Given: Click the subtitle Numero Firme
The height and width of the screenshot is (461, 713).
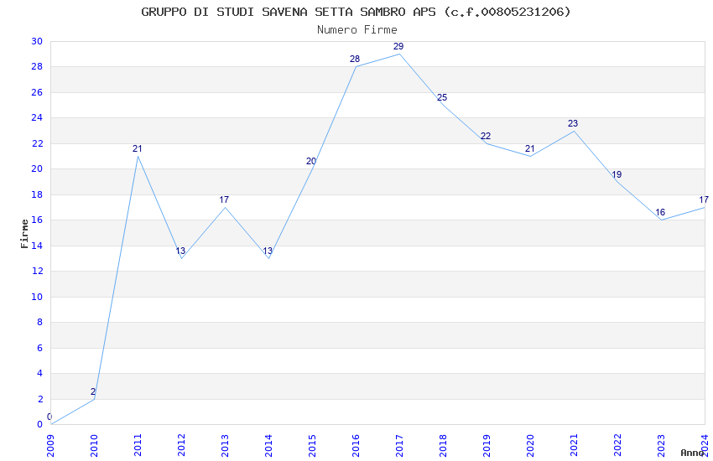Looking at the screenshot, I should [357, 30].
